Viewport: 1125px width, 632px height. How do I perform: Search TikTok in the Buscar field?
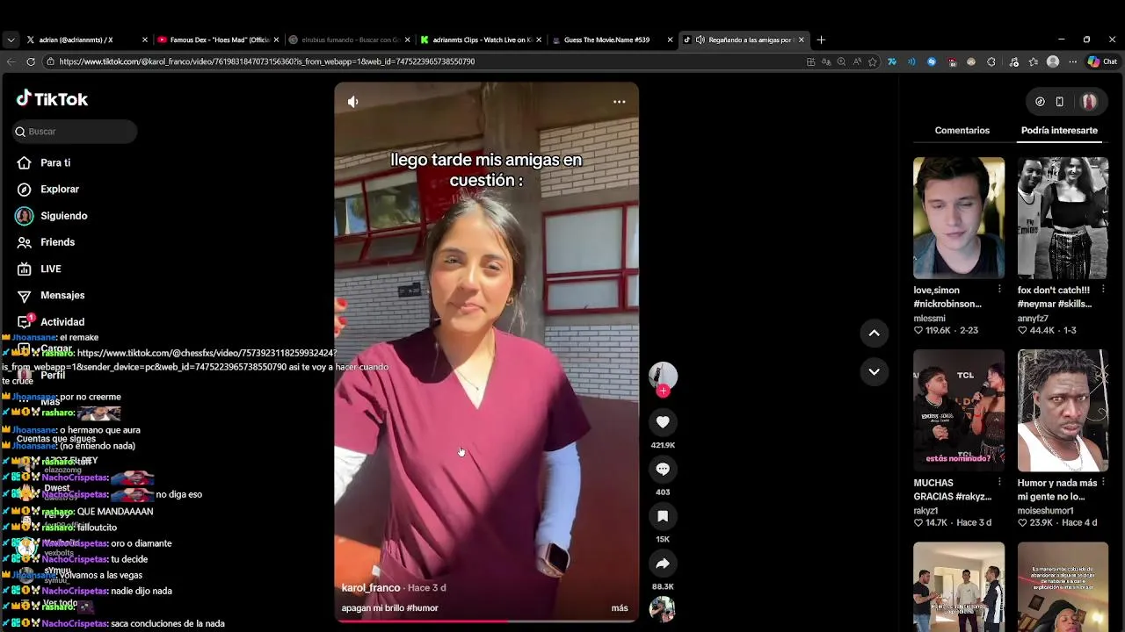pyautogui.click(x=76, y=132)
